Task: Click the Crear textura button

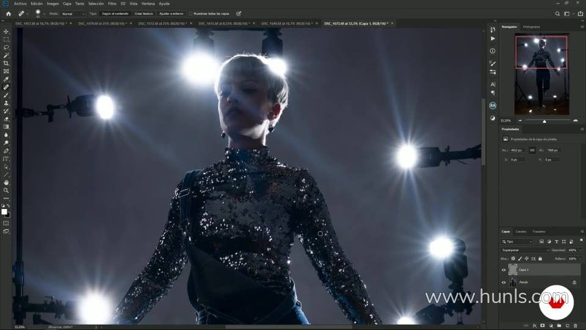Action: pos(143,13)
